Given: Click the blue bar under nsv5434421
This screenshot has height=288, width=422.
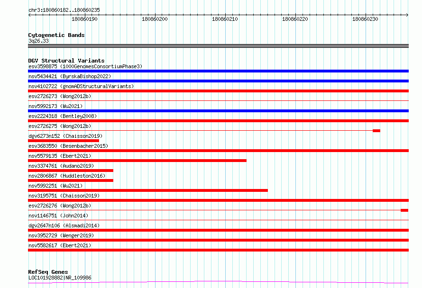Looking at the screenshot, I should click(218, 81).
